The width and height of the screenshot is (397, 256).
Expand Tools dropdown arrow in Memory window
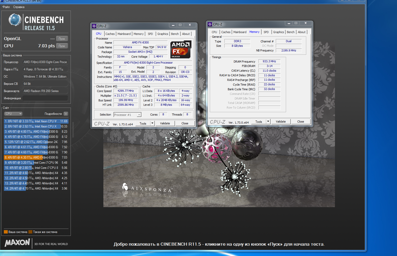pos(268,122)
